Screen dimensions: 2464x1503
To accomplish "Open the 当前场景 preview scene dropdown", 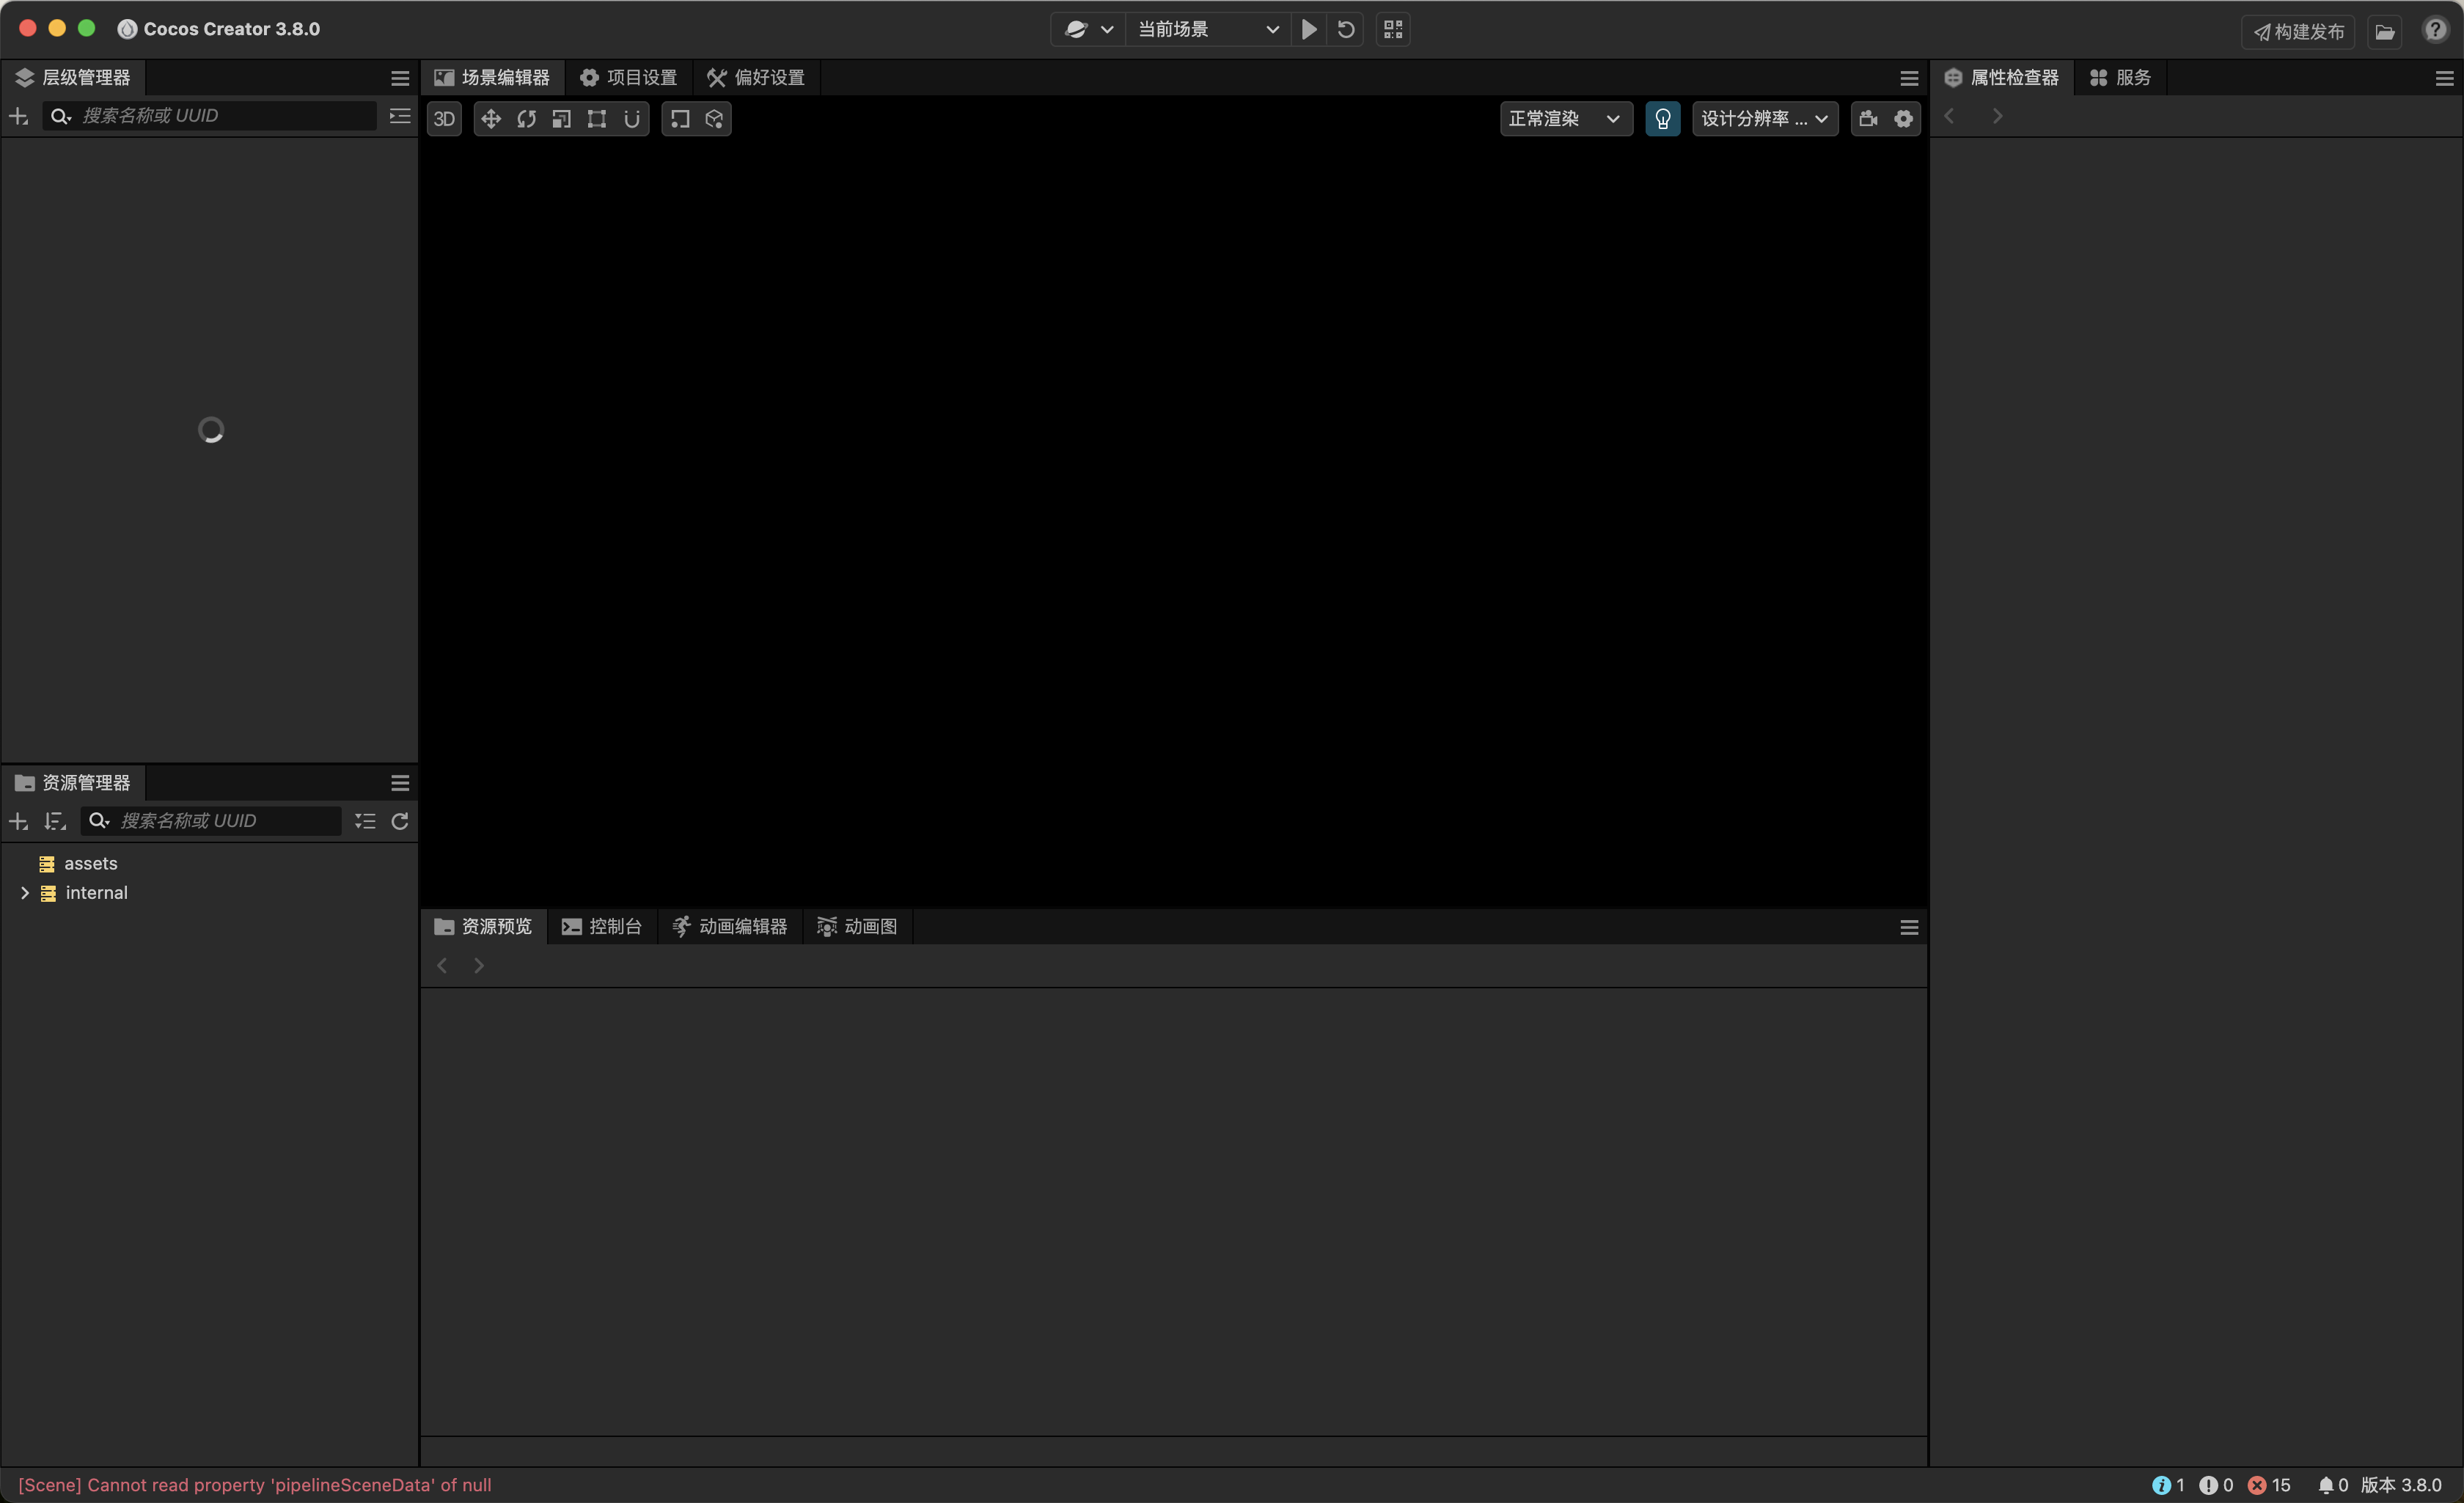I will pos(1207,30).
